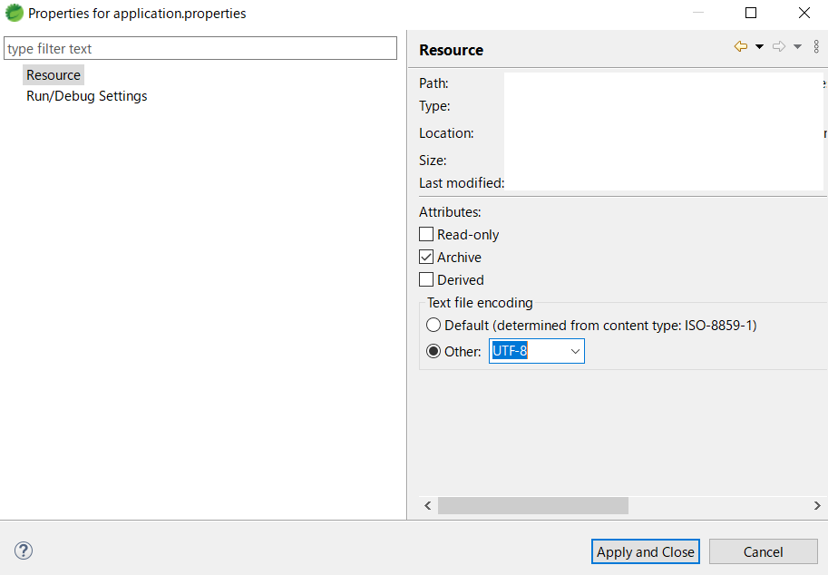Viewport: 828px width, 575px height.
Task: Open the help question mark icon
Action: click(24, 551)
